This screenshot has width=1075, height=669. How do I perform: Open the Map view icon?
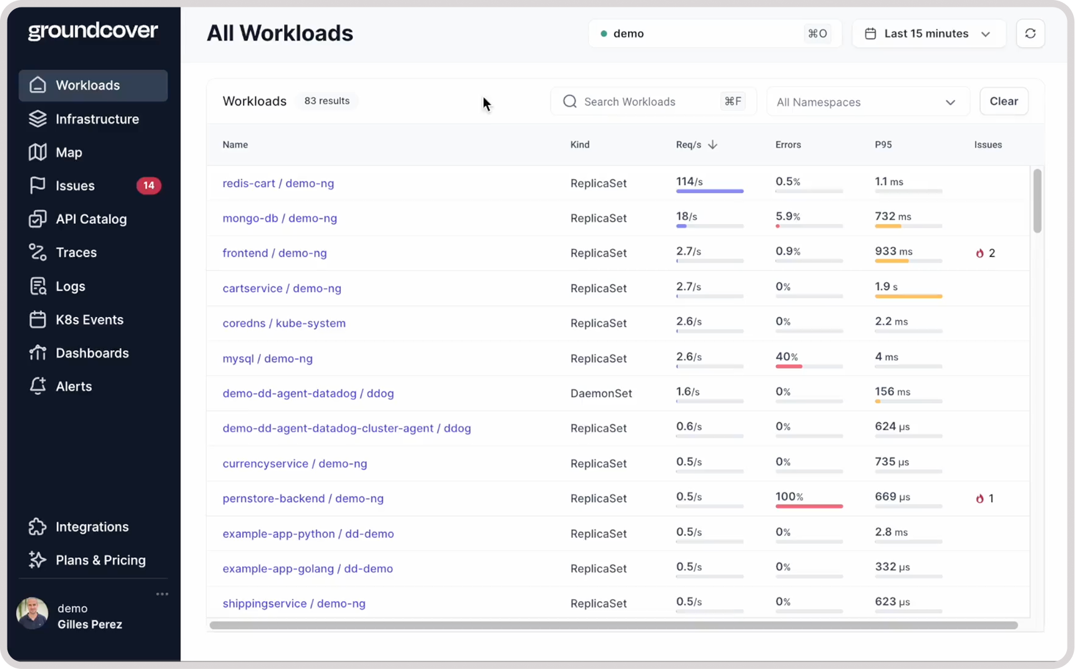point(37,152)
